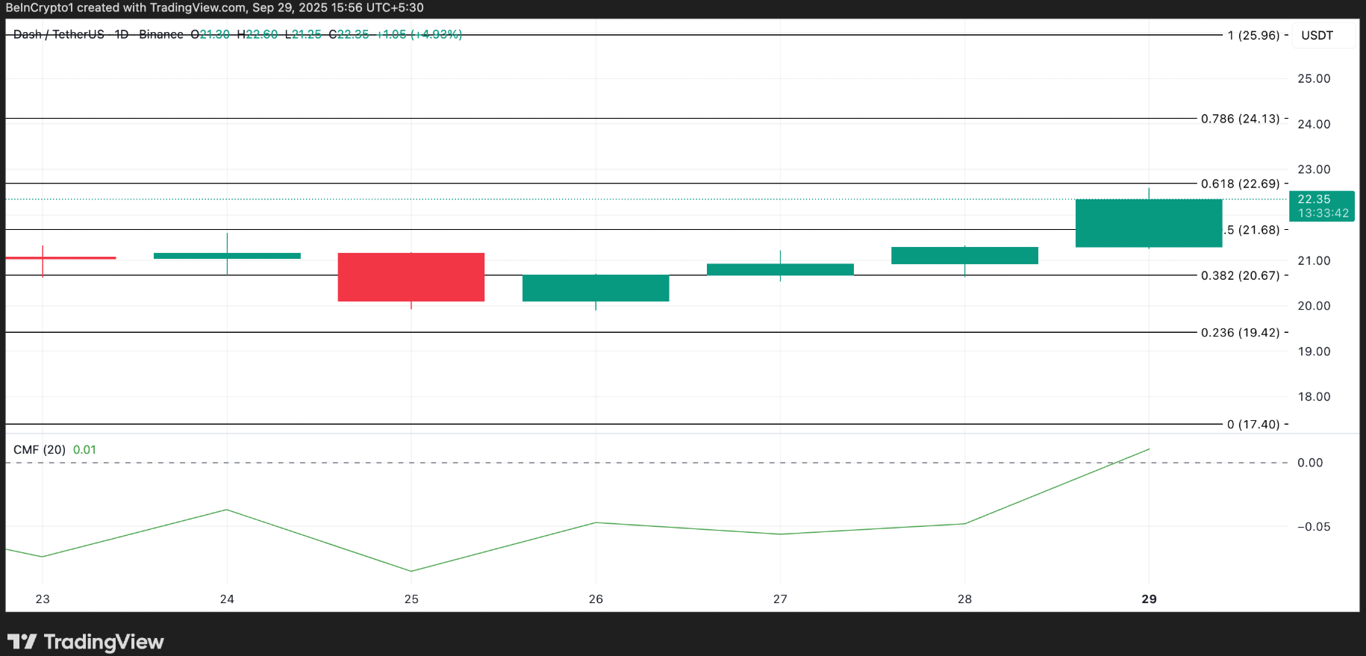Click the green candle on the 28th
Screen dimensions: 1366x656
tap(964, 255)
